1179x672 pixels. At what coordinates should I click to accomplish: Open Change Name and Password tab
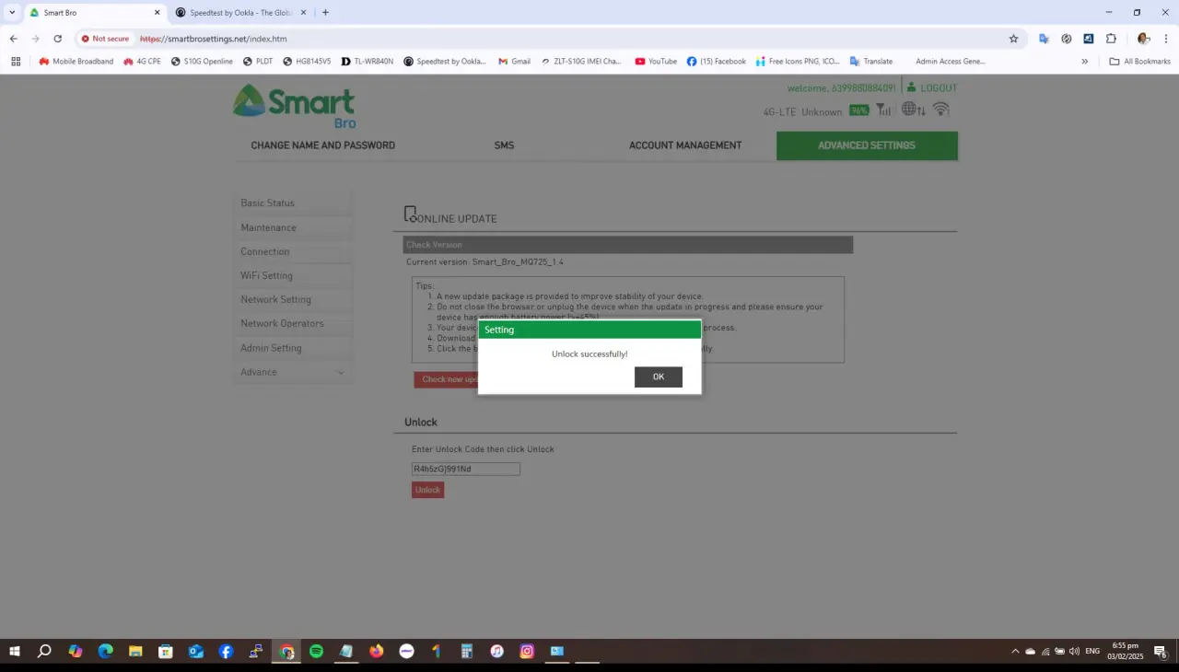tap(323, 145)
